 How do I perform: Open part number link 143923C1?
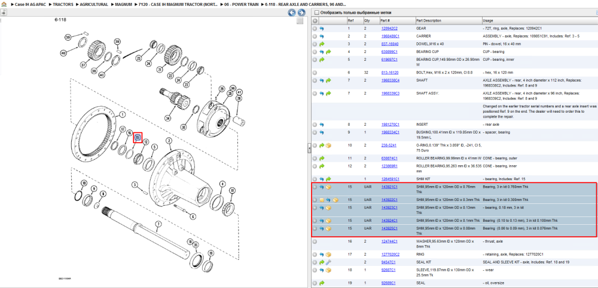[389, 208]
